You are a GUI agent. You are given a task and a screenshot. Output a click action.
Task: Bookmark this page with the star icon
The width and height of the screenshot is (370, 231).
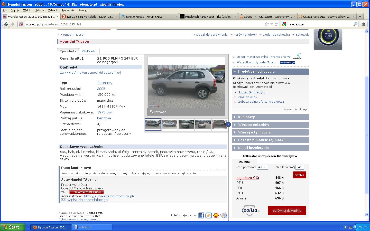click(267, 24)
